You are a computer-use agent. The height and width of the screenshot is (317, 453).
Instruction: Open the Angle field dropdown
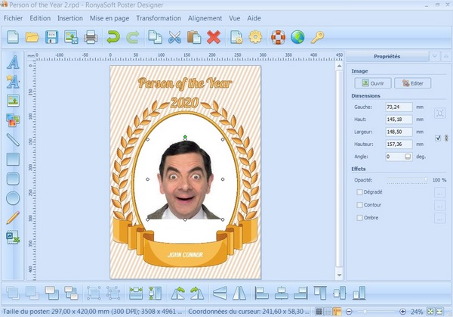coord(408,157)
